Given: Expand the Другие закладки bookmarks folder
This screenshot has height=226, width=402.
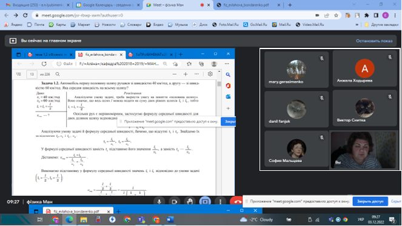Looking at the screenshot, I should 381,25.
